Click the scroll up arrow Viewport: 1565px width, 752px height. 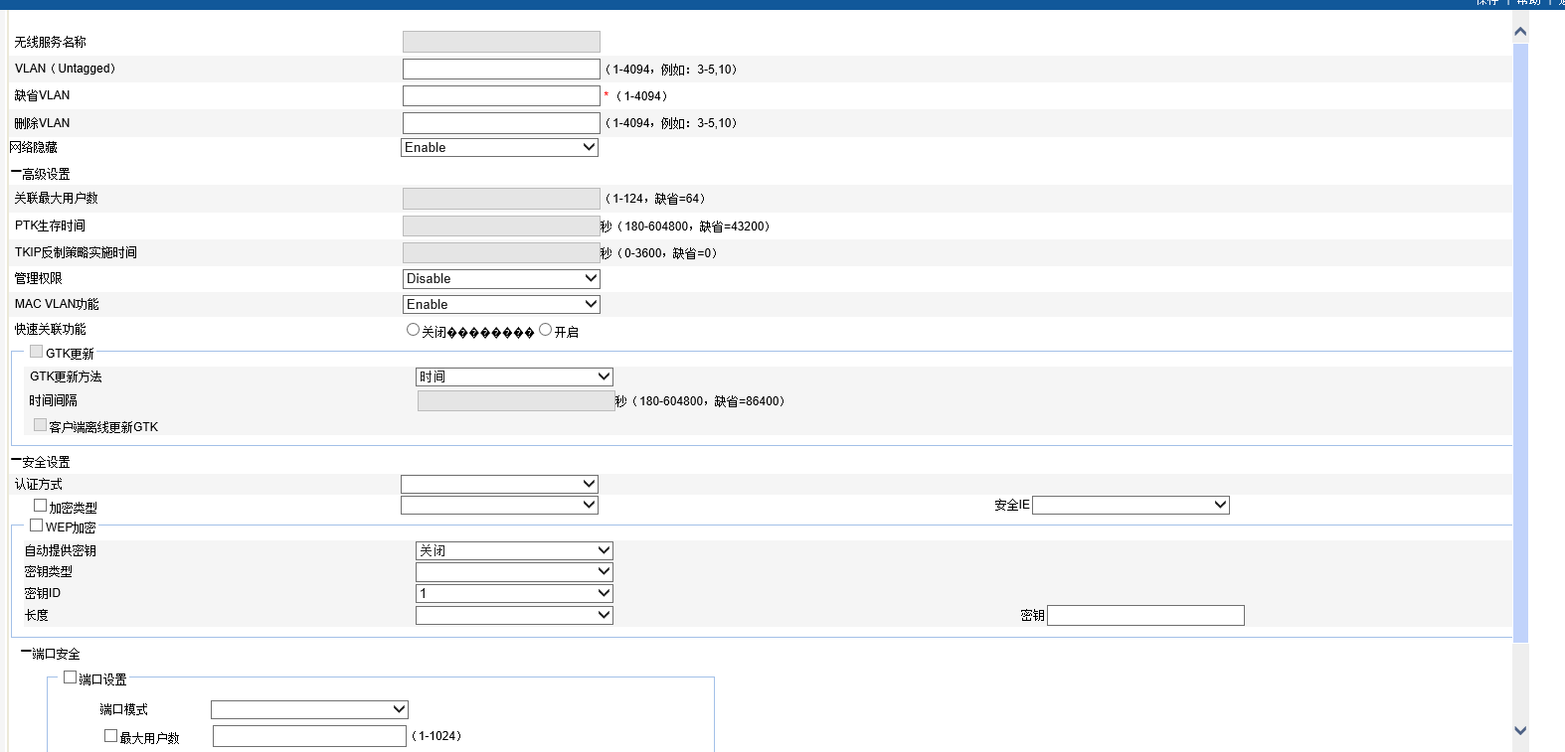tap(1520, 32)
